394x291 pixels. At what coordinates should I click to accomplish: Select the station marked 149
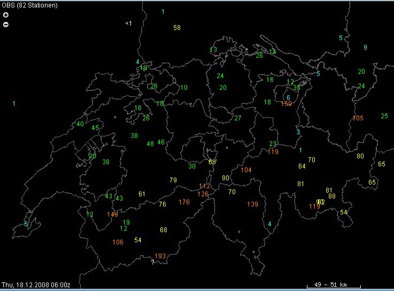click(112, 215)
